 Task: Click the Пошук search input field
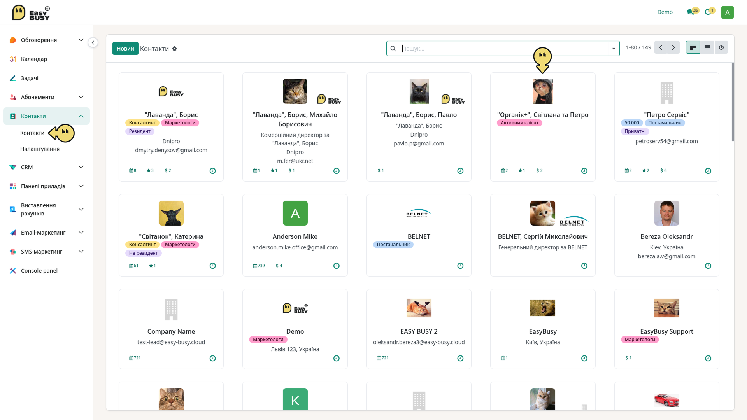[x=504, y=49]
